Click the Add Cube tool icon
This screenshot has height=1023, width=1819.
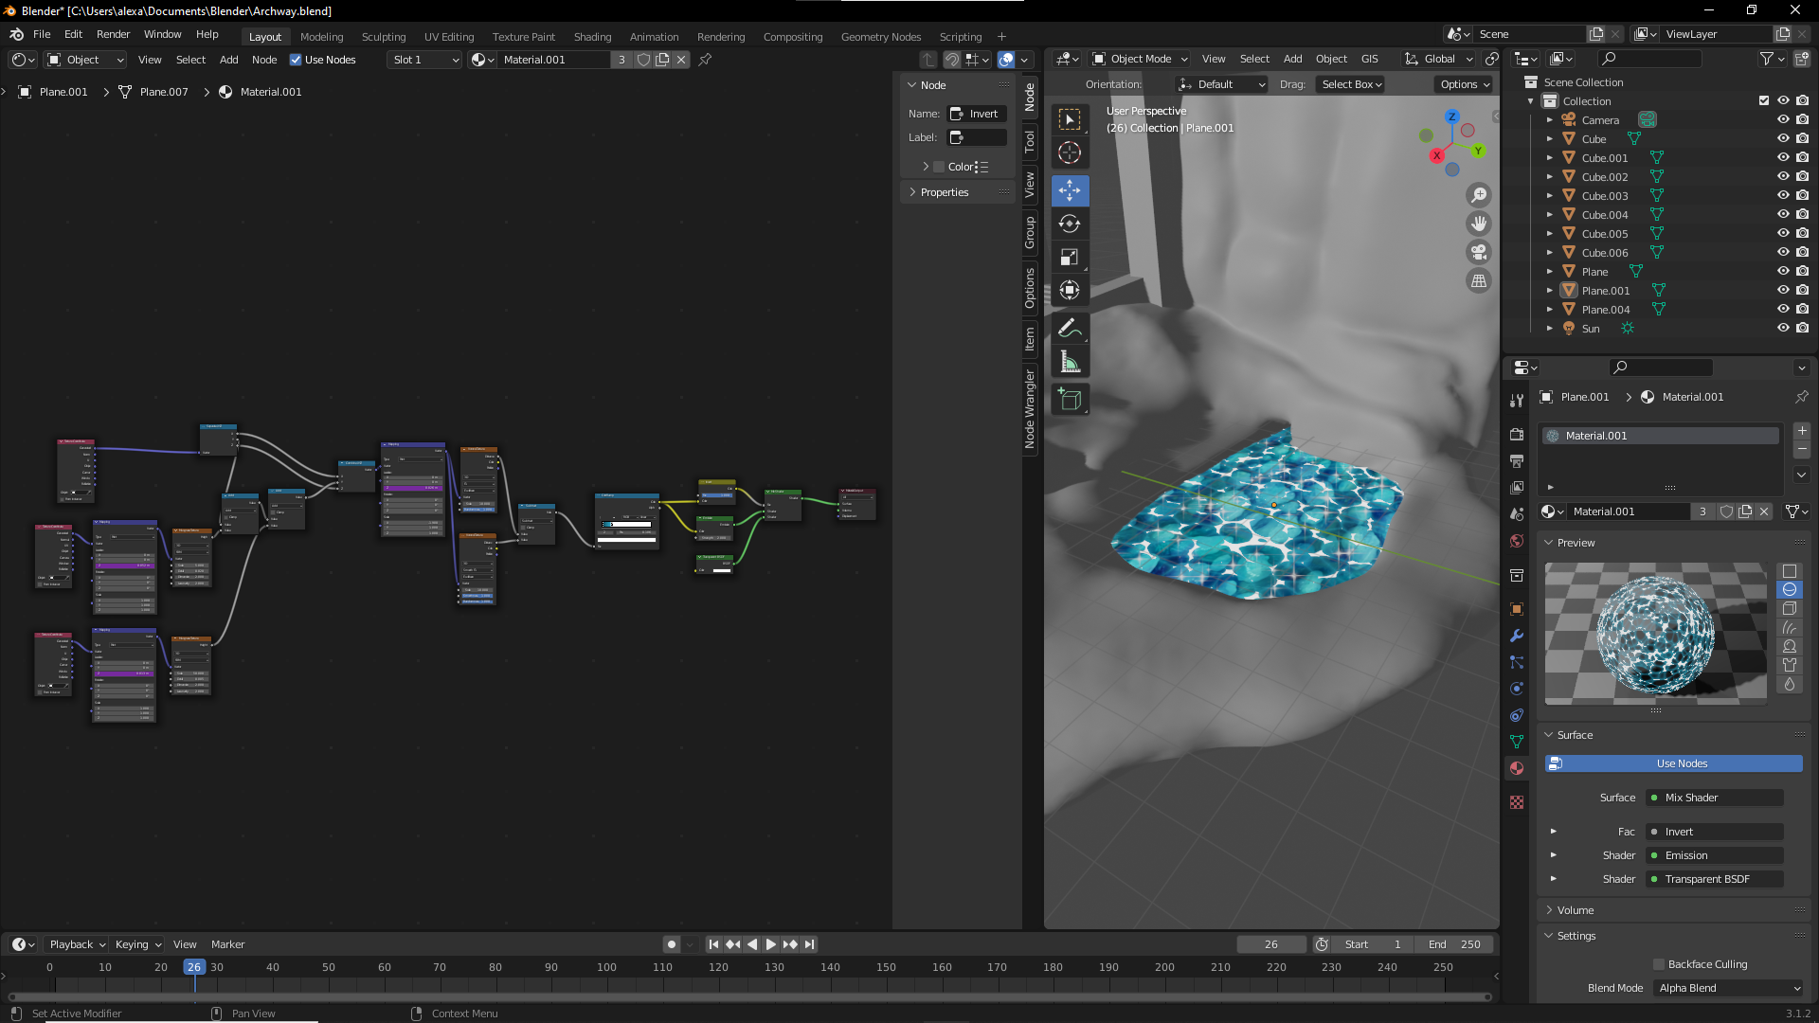click(1070, 400)
